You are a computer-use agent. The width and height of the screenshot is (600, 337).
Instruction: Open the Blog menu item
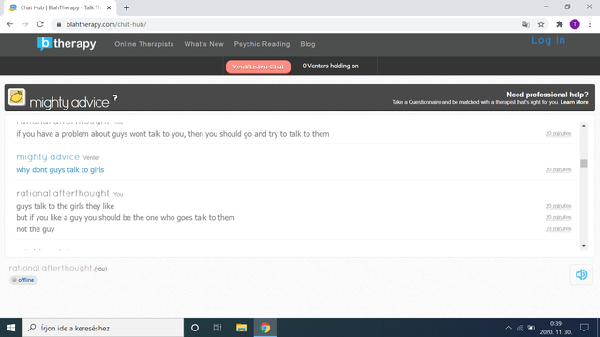click(x=307, y=44)
